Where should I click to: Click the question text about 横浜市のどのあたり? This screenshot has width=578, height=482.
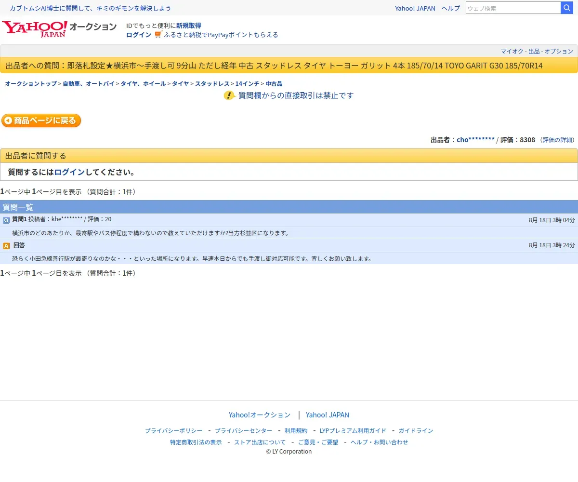(150, 233)
